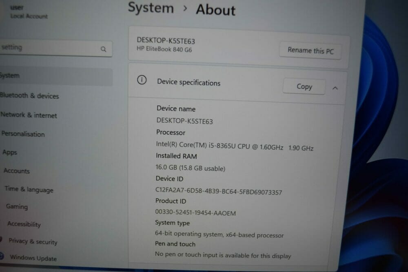Click the Product ID label

[171, 201]
